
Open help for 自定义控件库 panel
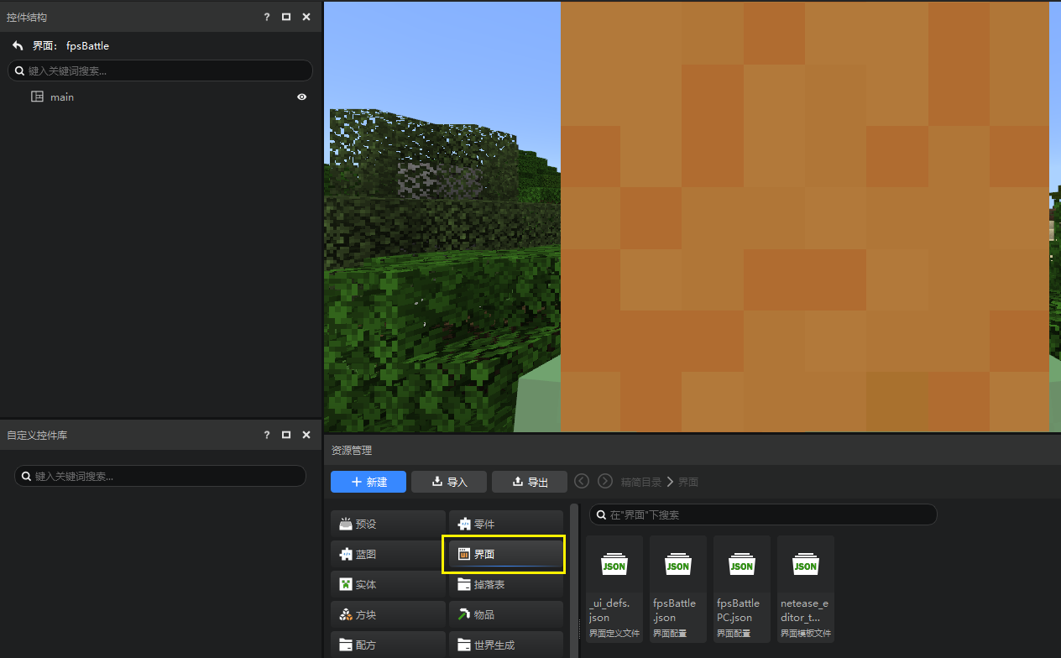coord(267,435)
